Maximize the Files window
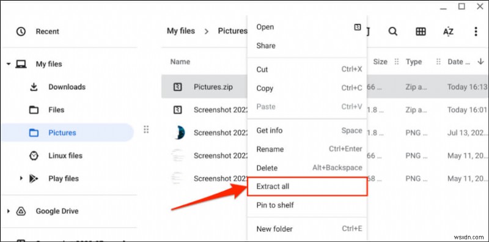This screenshot has width=489, height=242. 461,6
